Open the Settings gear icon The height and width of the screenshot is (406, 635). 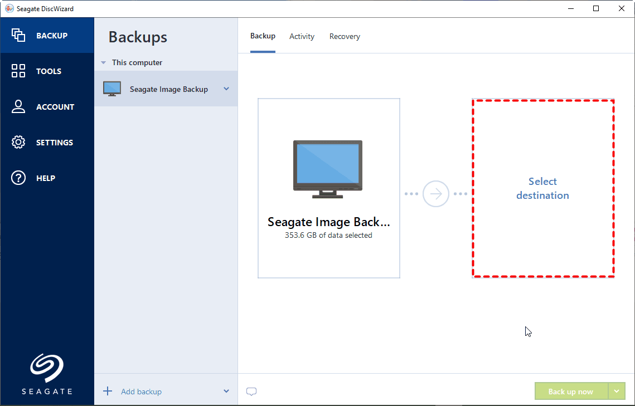tap(18, 143)
